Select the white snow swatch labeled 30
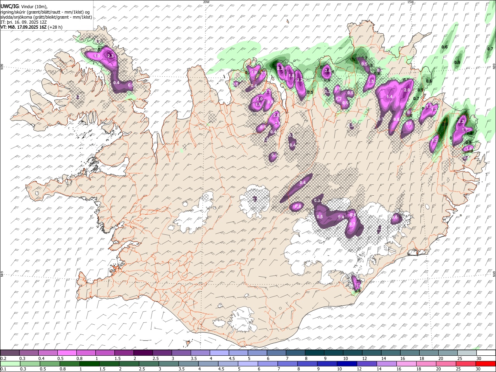Image resolution: width=496 pixels, height=372 pixels. pyautogui.click(x=486, y=353)
